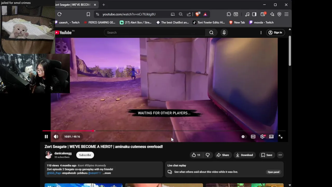Share this page via address bar icon

tap(189, 14)
